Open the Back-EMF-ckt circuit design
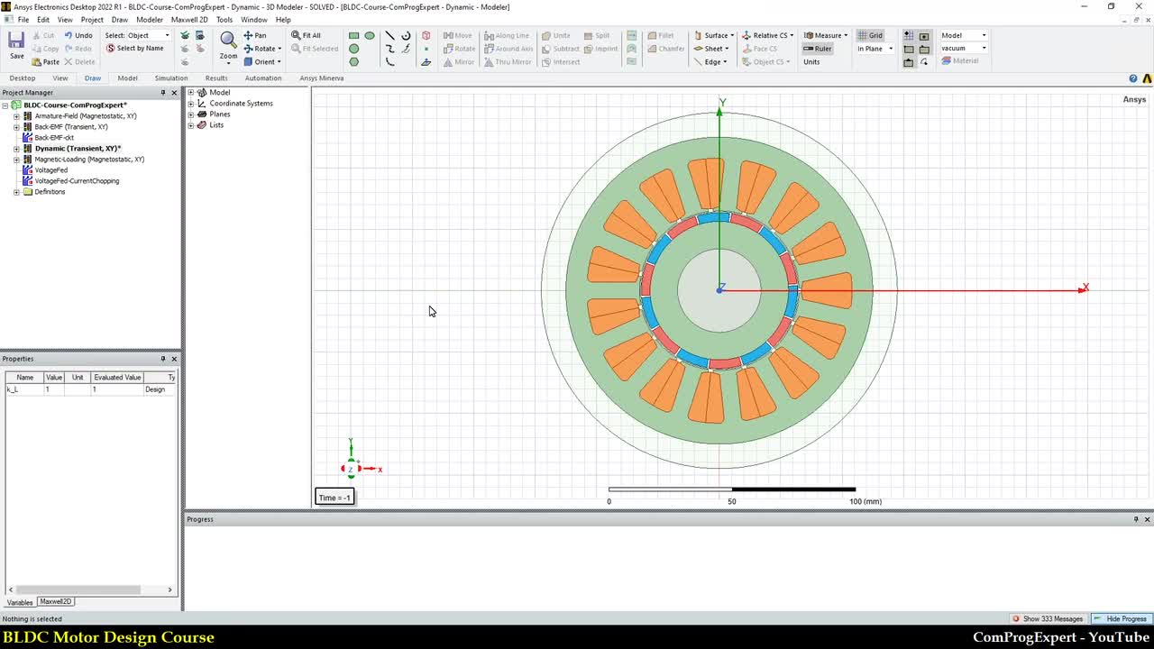 [x=54, y=138]
